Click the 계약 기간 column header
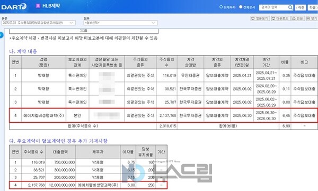Screen dimensions: 318x191 click(x=266, y=62)
